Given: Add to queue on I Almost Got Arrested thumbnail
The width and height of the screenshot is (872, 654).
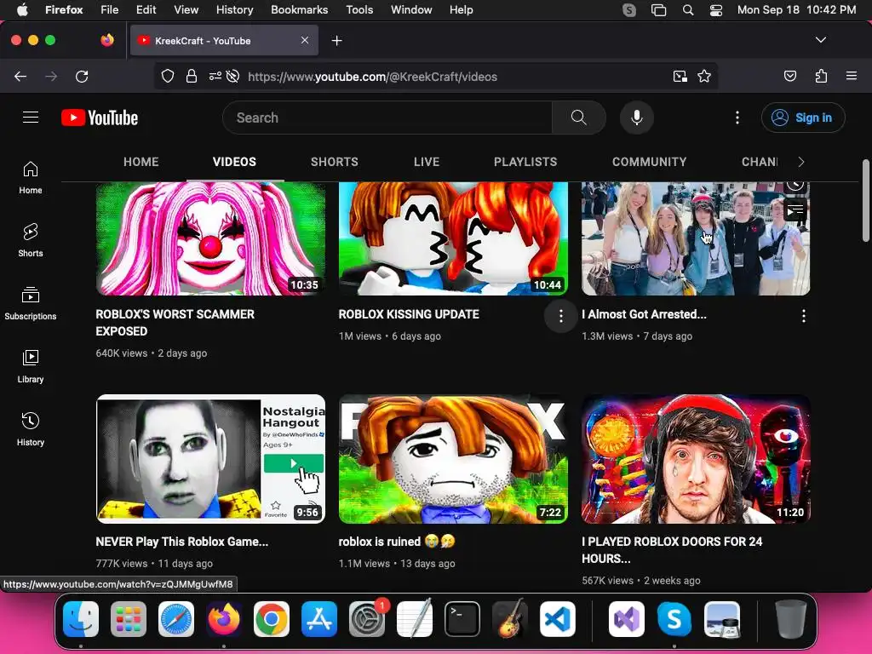Looking at the screenshot, I should (x=795, y=211).
